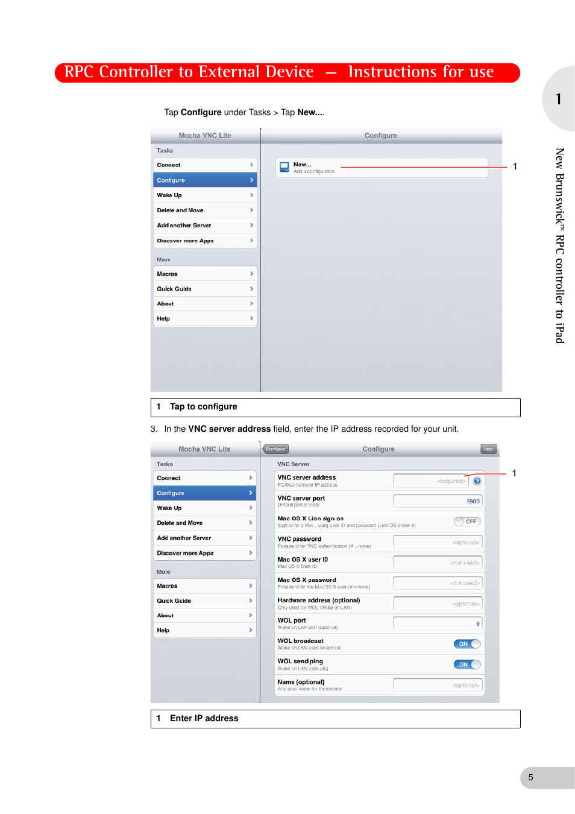Click the VNC server port field showing 5900
Image resolution: width=575 pixels, height=814 pixels.
point(438,501)
